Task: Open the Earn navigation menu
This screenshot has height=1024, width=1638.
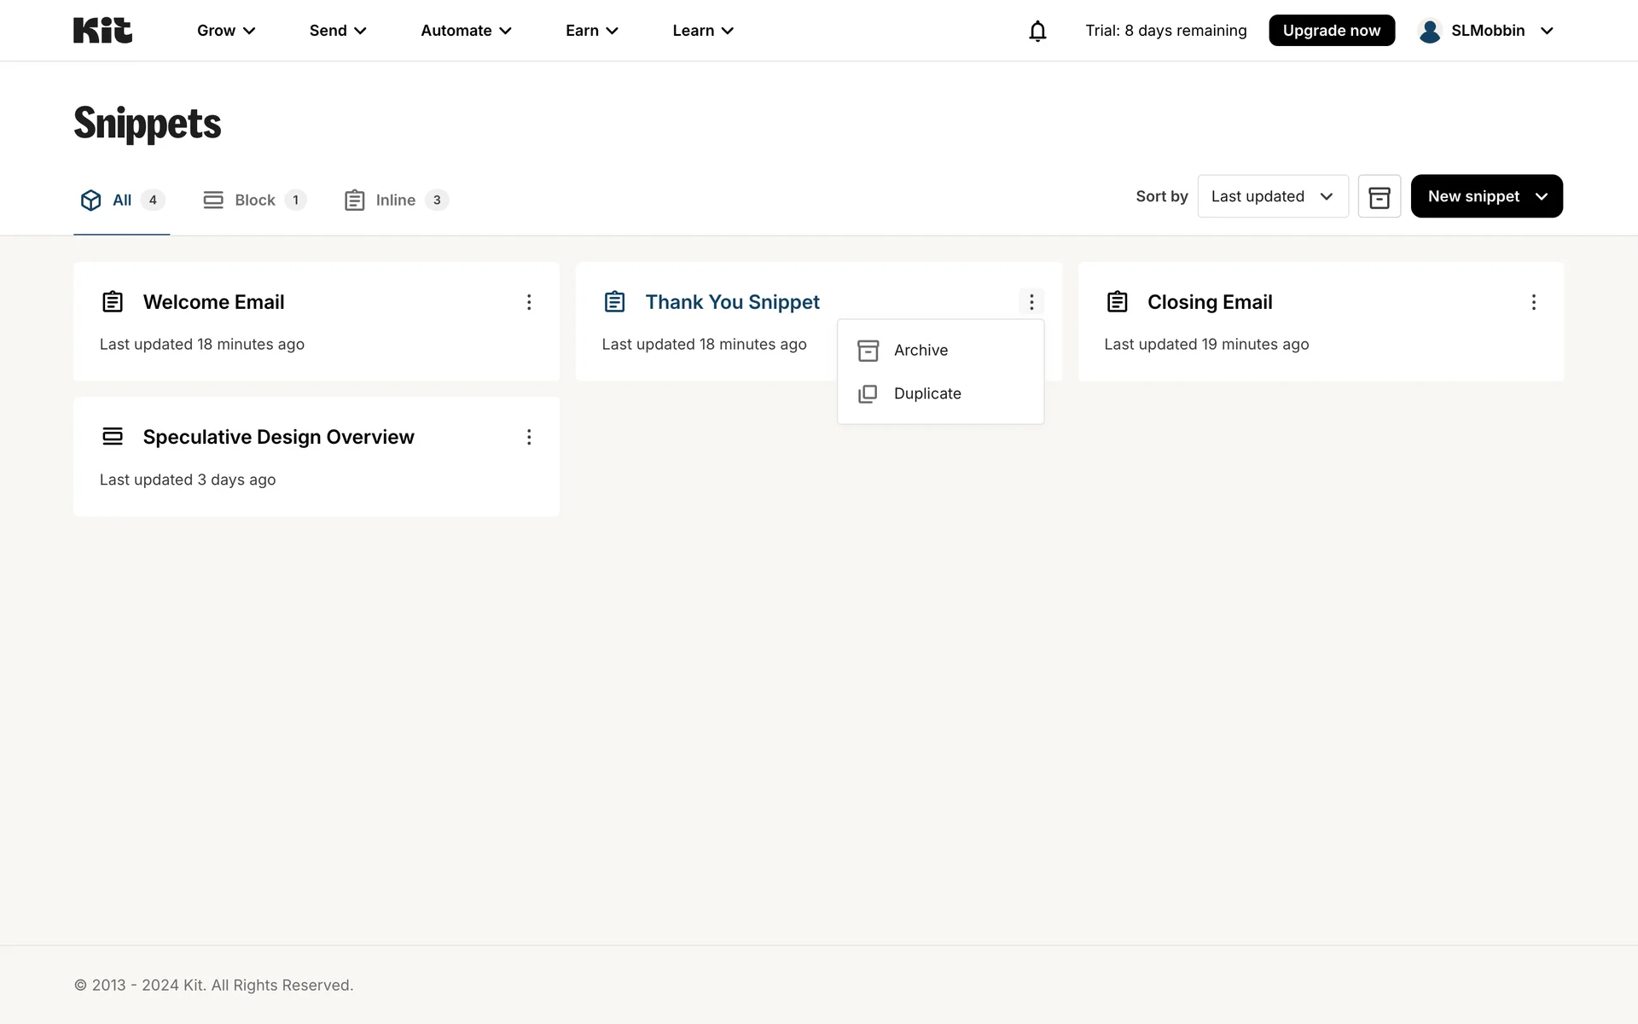Action: [591, 31]
